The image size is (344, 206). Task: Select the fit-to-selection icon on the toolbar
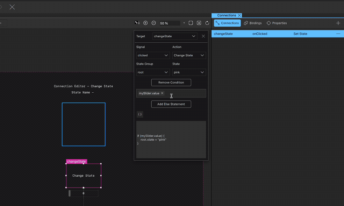coord(199,23)
